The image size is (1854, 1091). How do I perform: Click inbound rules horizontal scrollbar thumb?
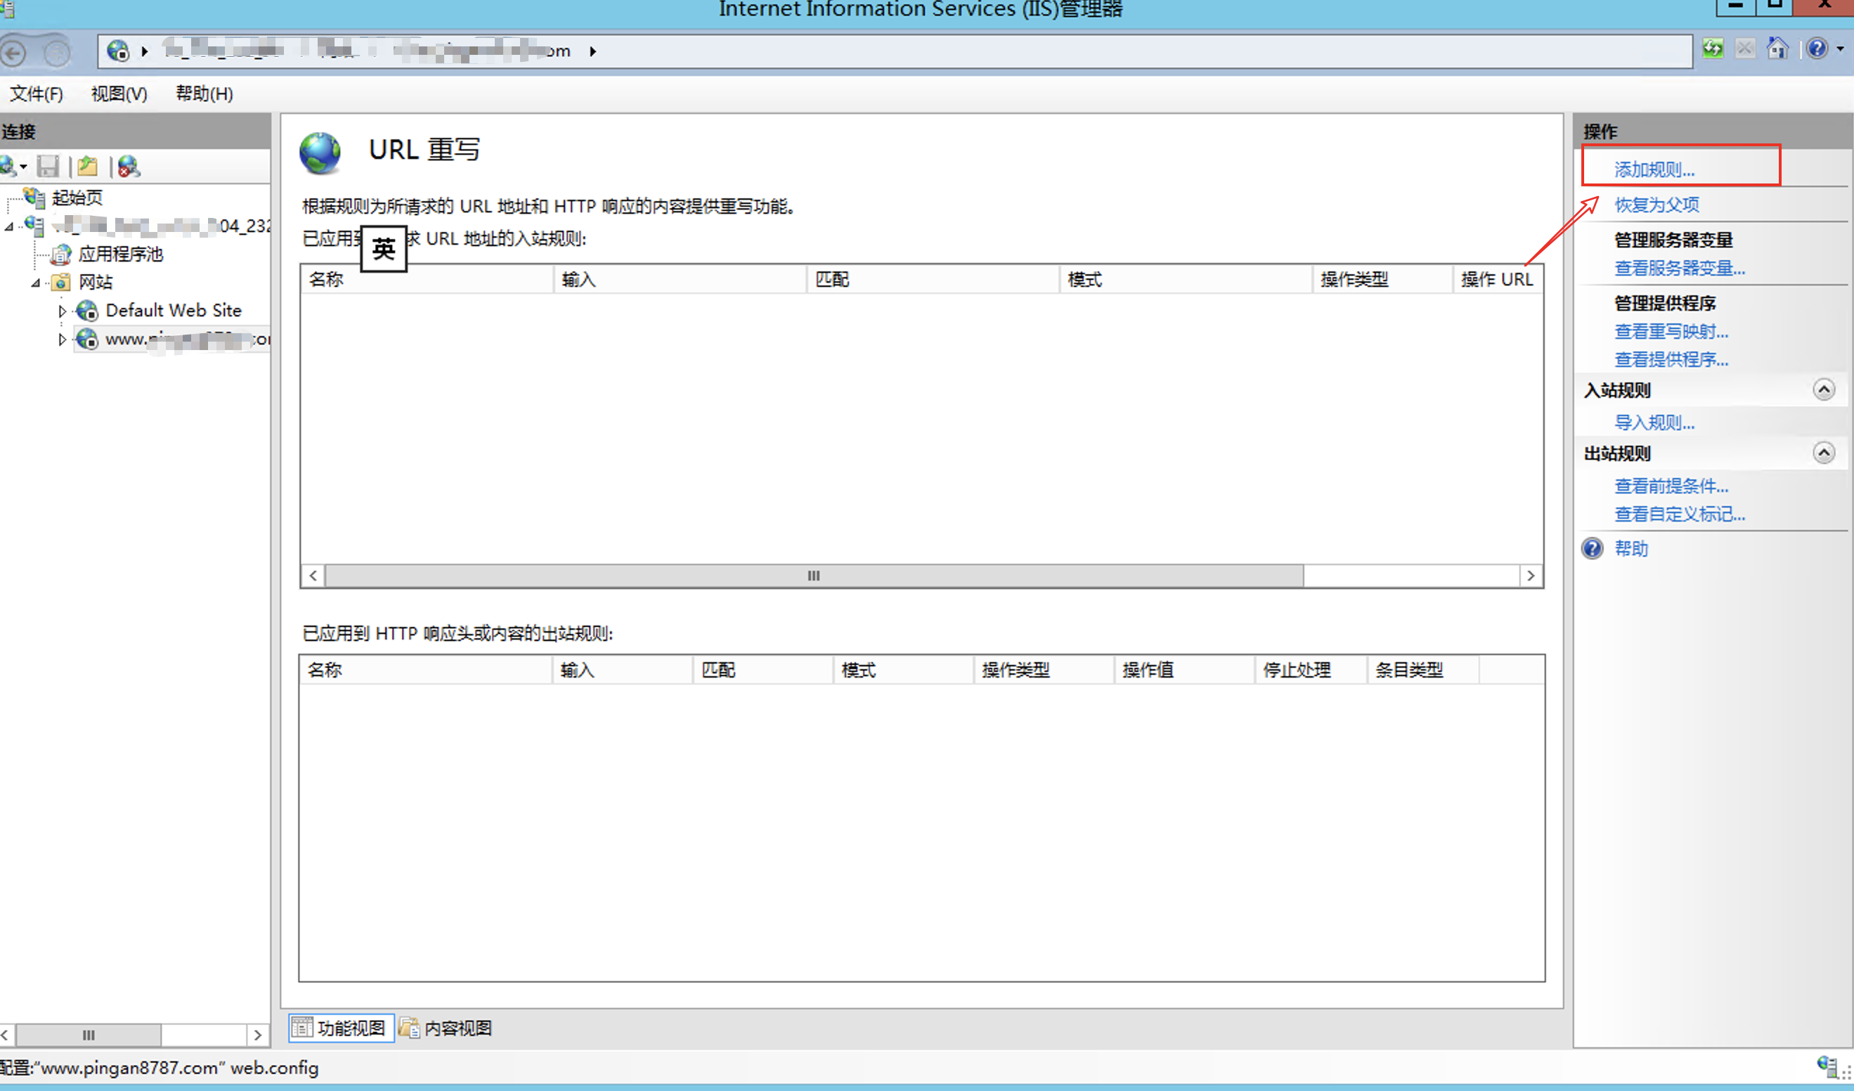813,576
